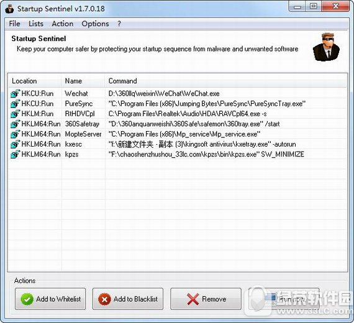354x323 pixels.
Task: Open the File menu
Action: point(14,24)
